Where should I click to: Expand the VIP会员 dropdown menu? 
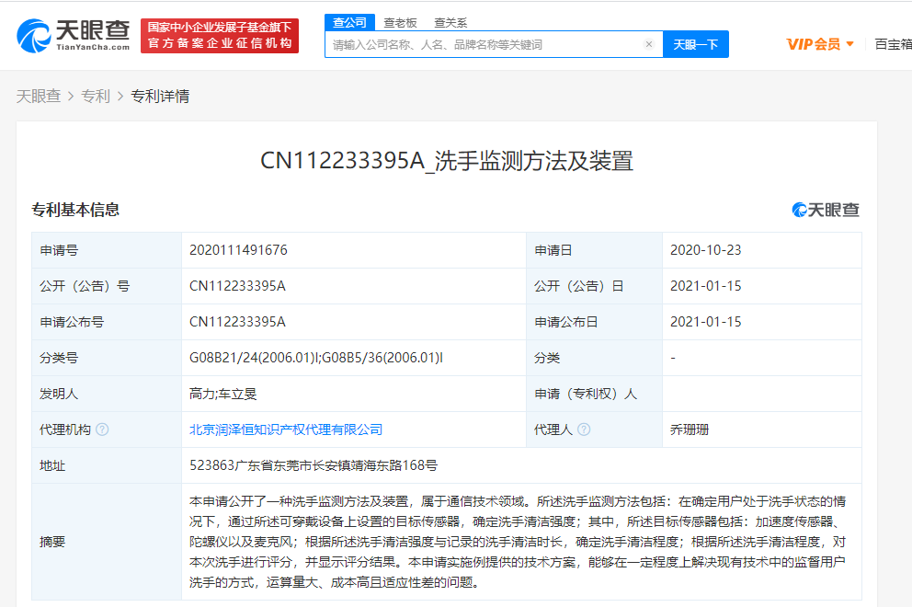820,44
